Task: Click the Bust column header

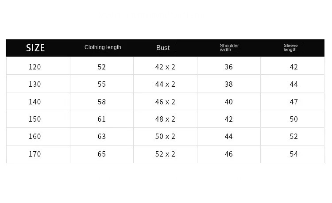Action: [x=163, y=48]
